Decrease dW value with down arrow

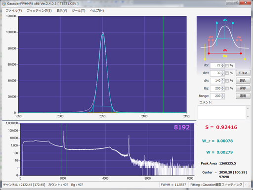point(223,74)
